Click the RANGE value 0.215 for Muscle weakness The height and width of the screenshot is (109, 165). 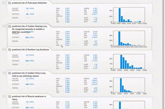95,102
